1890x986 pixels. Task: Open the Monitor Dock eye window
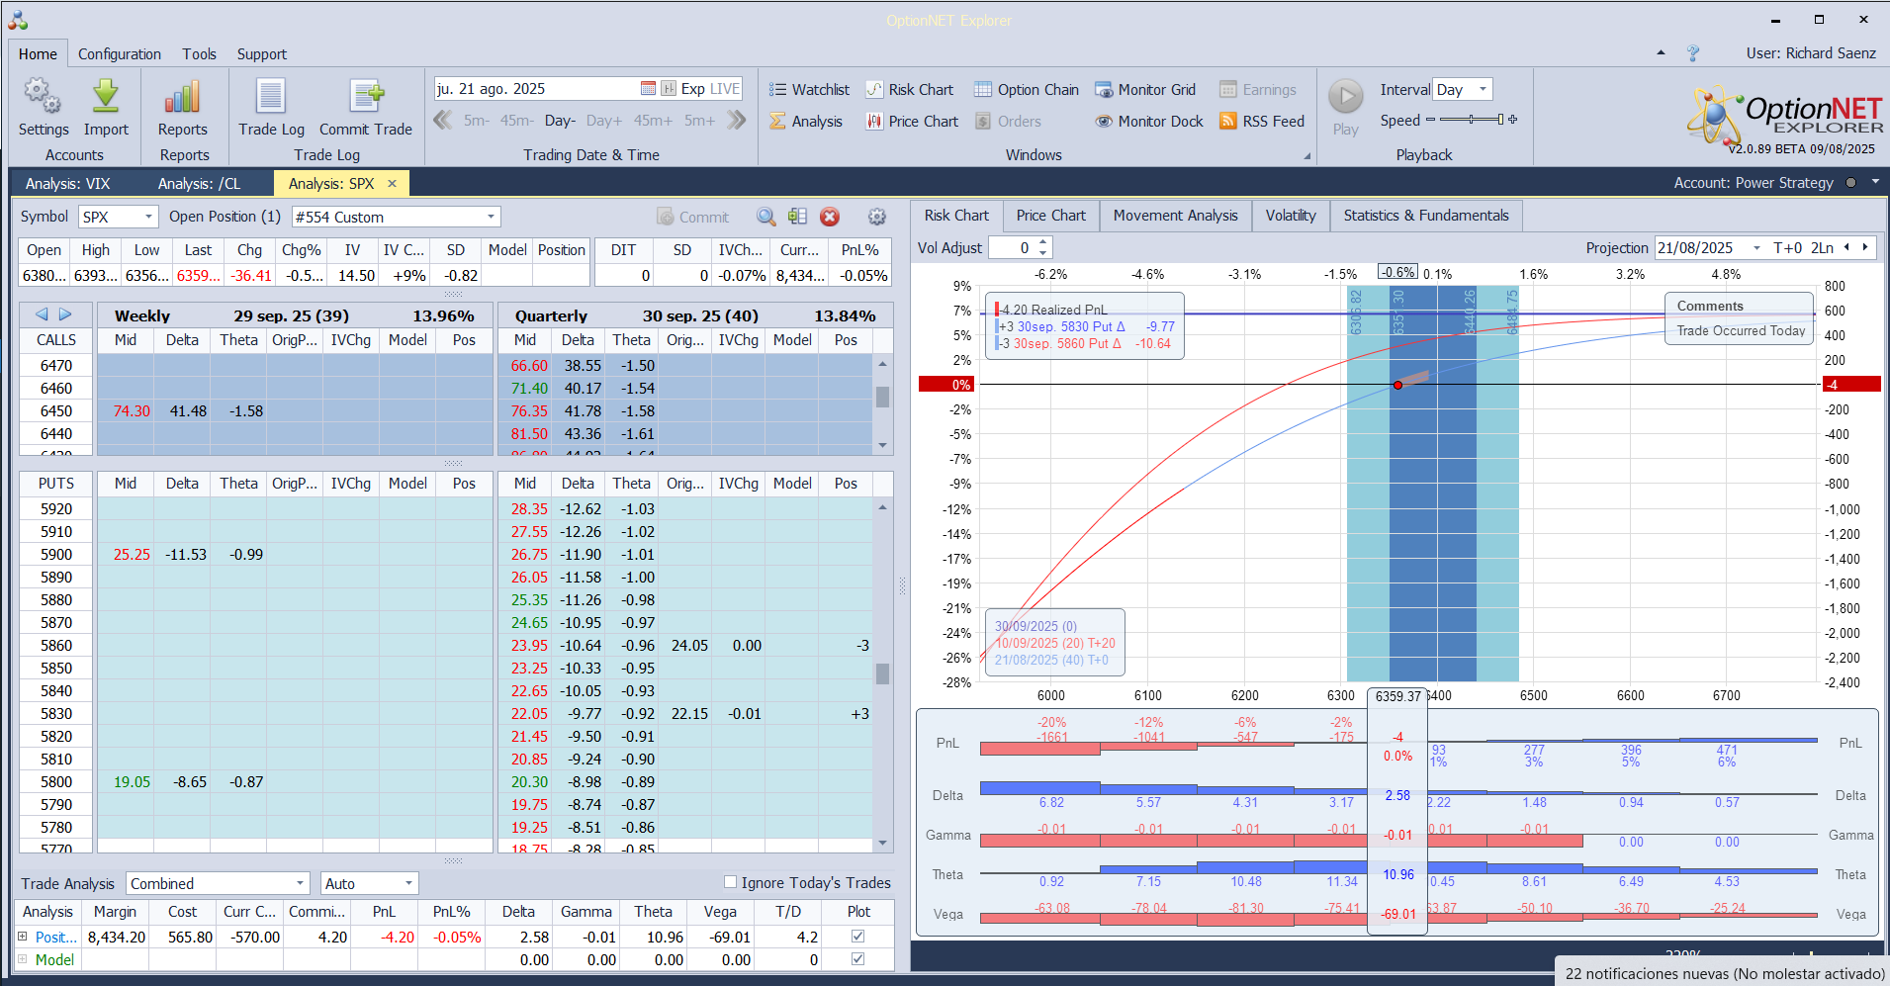[x=1149, y=121]
